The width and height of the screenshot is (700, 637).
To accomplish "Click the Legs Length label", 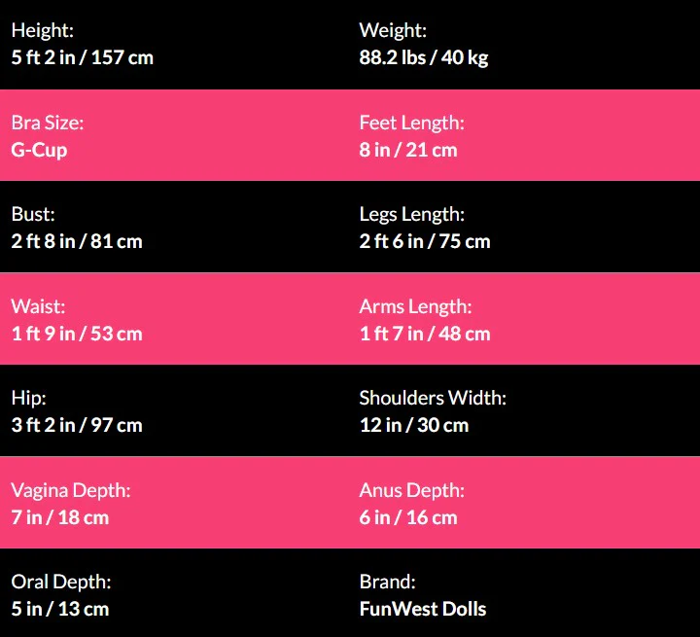I will [x=411, y=215].
